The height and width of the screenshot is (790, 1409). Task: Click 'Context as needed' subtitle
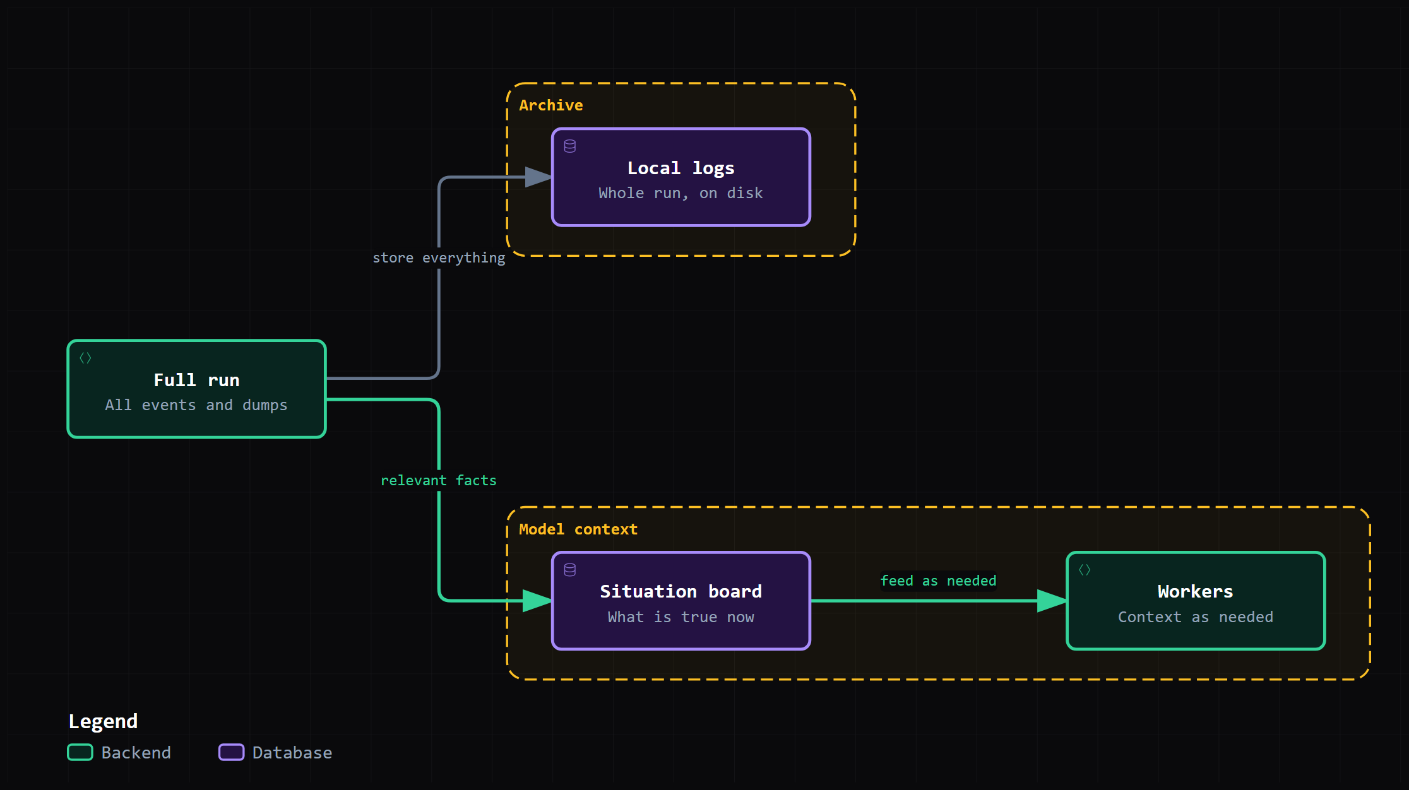click(x=1195, y=617)
